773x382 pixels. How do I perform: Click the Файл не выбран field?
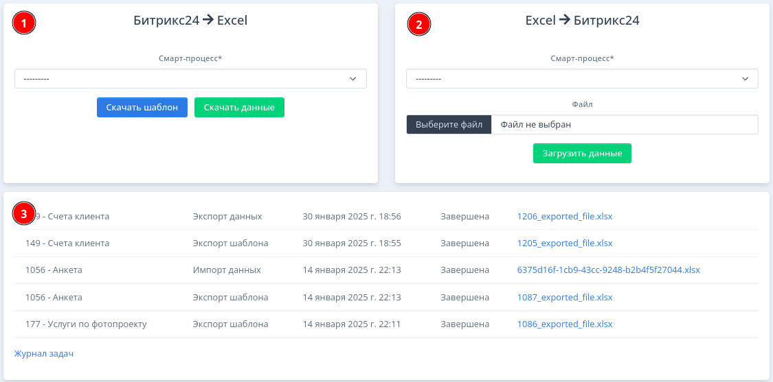625,125
